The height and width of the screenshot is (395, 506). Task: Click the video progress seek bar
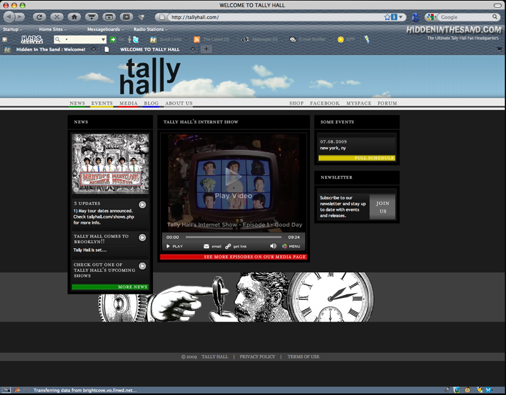(x=233, y=237)
